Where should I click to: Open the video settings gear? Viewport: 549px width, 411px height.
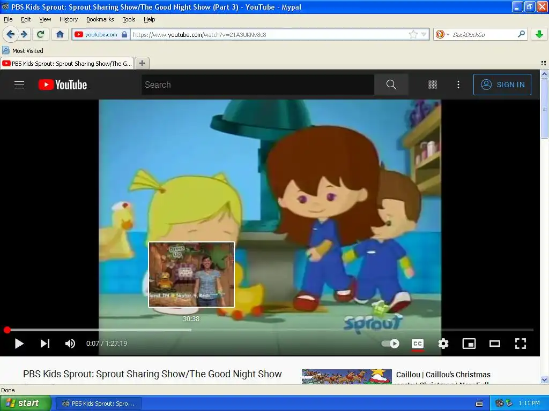click(x=443, y=344)
